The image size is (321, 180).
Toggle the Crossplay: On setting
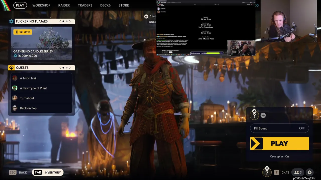coord(279,156)
